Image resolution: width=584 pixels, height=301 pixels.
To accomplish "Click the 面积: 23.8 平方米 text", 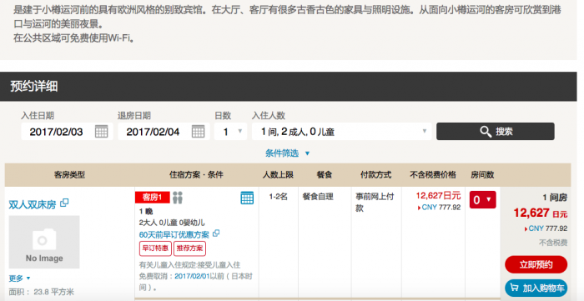I will [42, 292].
